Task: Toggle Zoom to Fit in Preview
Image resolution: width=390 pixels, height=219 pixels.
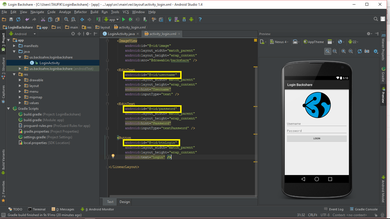Action: [x=328, y=51]
